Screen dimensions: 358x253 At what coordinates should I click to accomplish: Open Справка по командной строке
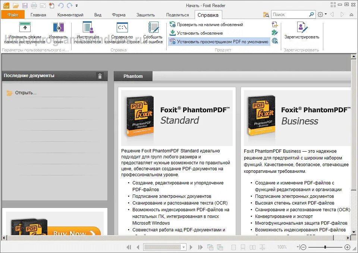coord(122,33)
